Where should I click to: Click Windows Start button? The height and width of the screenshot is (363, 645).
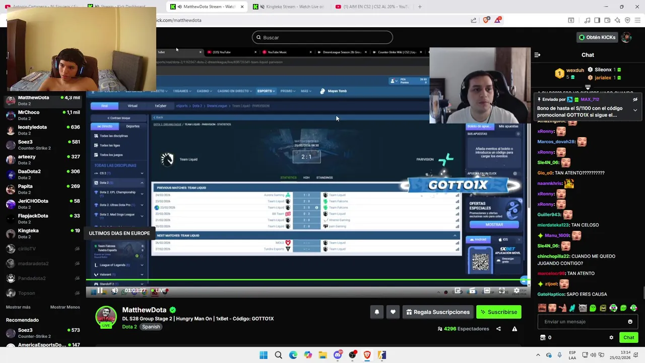pos(264,355)
